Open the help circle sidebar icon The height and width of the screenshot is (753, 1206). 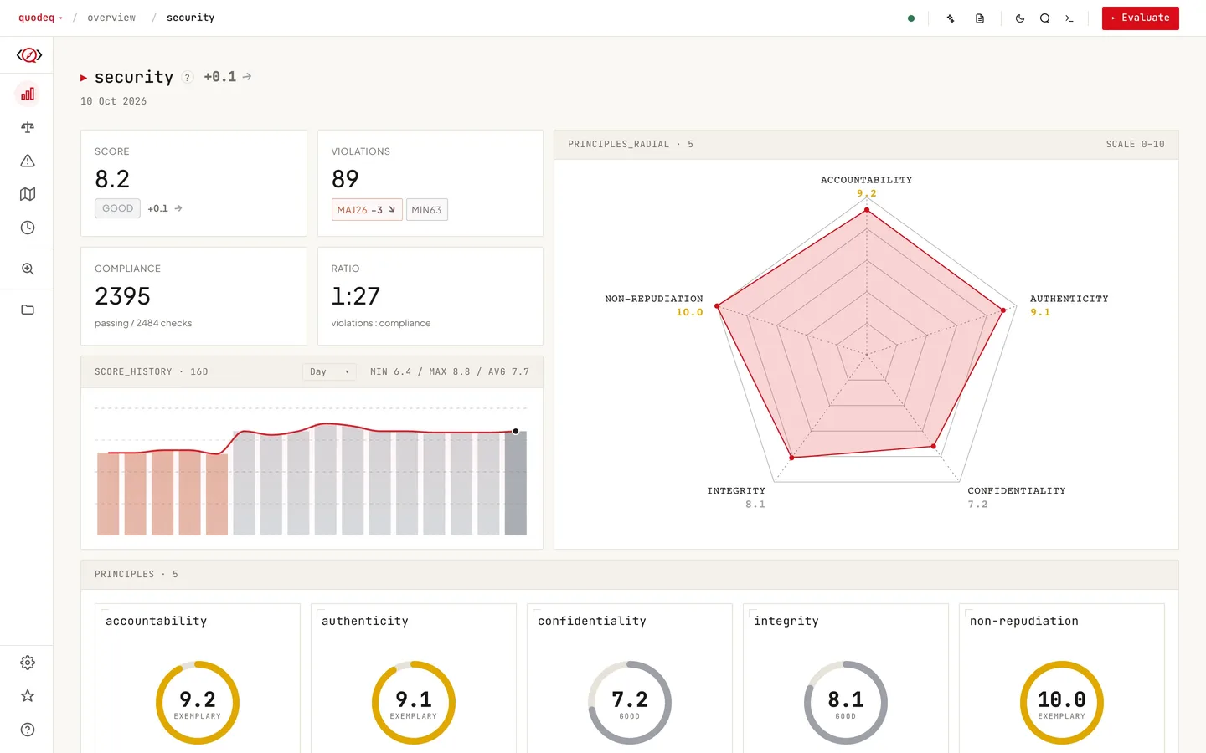pyautogui.click(x=28, y=730)
